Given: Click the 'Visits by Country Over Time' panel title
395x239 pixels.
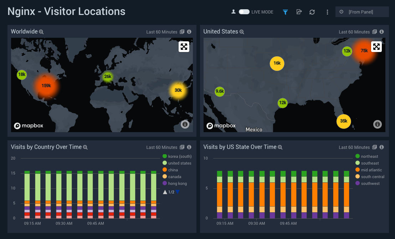Looking at the screenshot, I should (46, 147).
